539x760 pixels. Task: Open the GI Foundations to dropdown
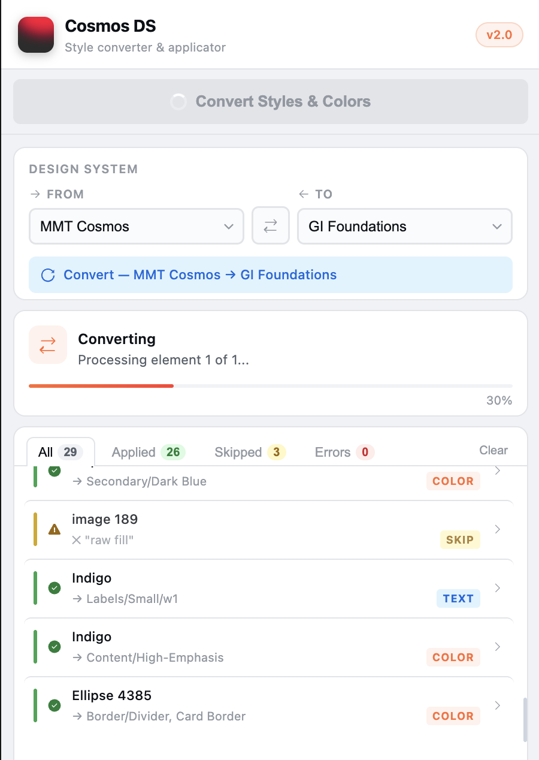[x=405, y=226]
